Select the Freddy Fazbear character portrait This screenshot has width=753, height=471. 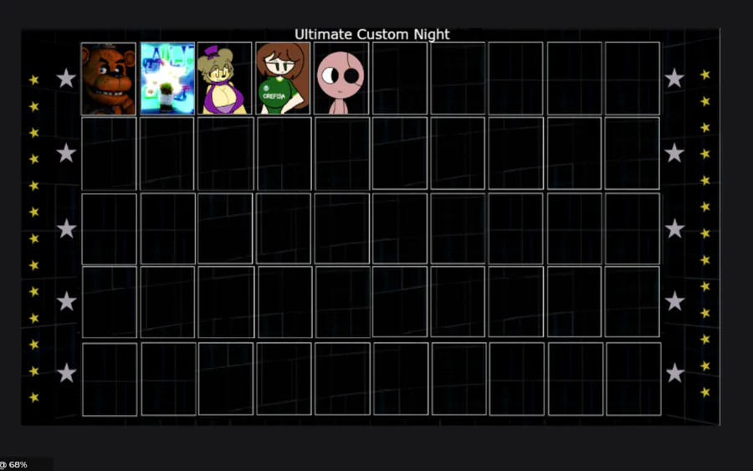pyautogui.click(x=109, y=79)
